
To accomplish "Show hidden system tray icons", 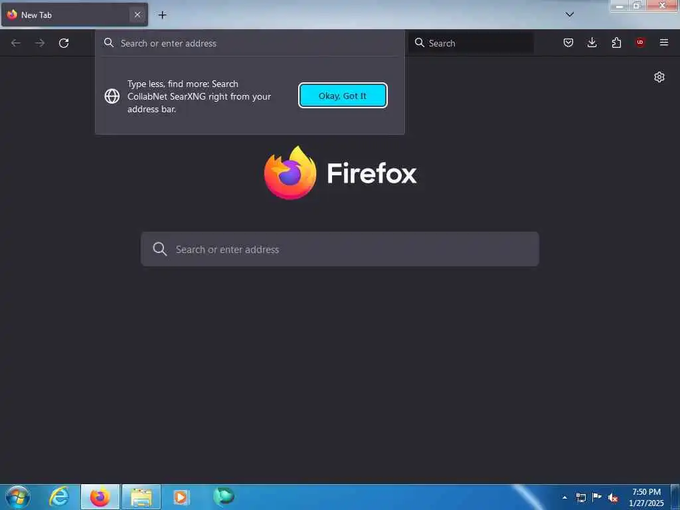I will pyautogui.click(x=564, y=497).
